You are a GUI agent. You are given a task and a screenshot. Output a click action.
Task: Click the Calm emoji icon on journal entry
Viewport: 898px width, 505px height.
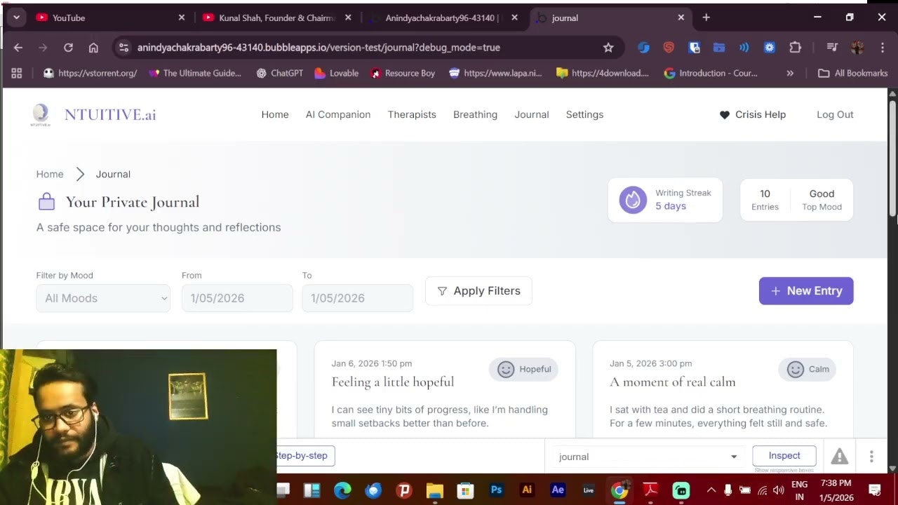point(795,369)
